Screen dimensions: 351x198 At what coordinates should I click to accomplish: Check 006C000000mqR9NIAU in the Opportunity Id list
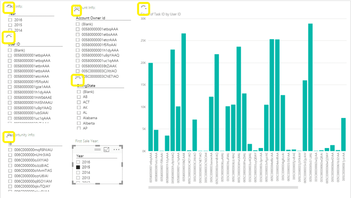pyautogui.click(x=10, y=150)
